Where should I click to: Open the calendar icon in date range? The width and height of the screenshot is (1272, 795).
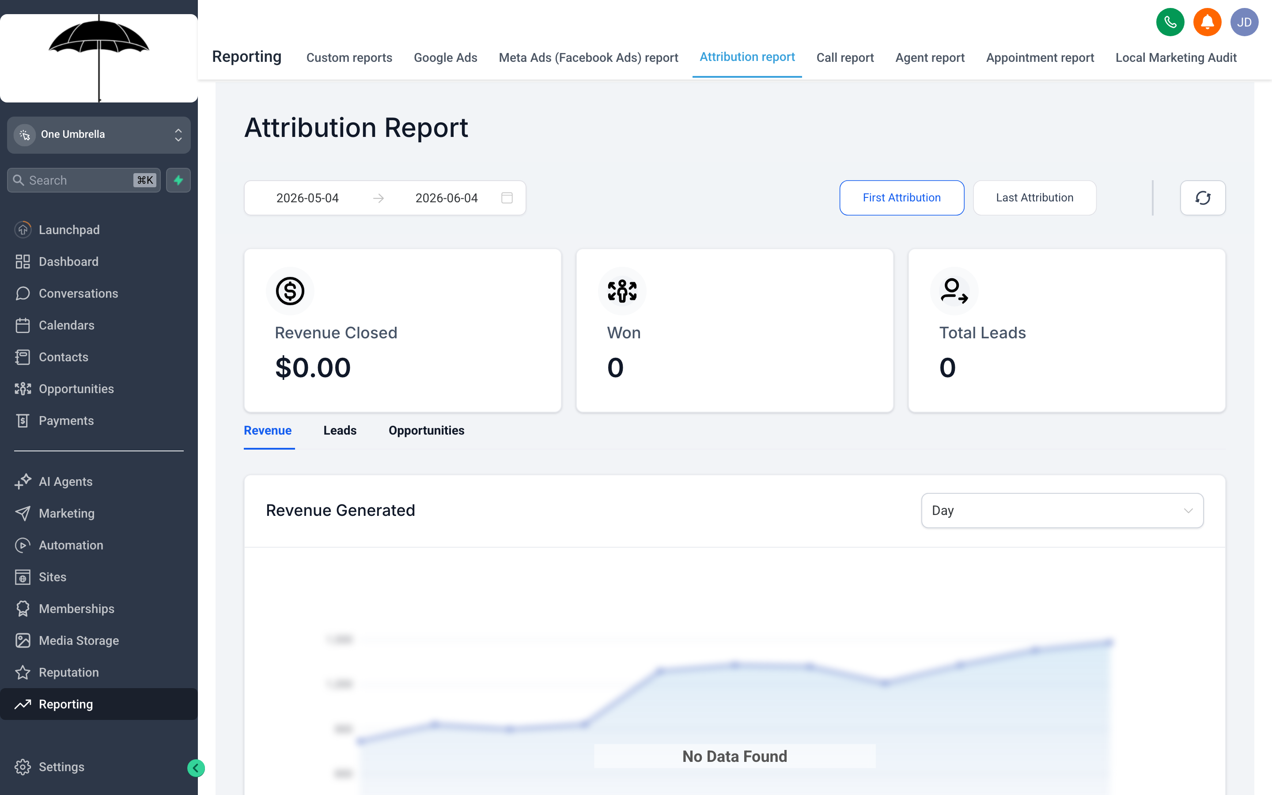(x=507, y=198)
